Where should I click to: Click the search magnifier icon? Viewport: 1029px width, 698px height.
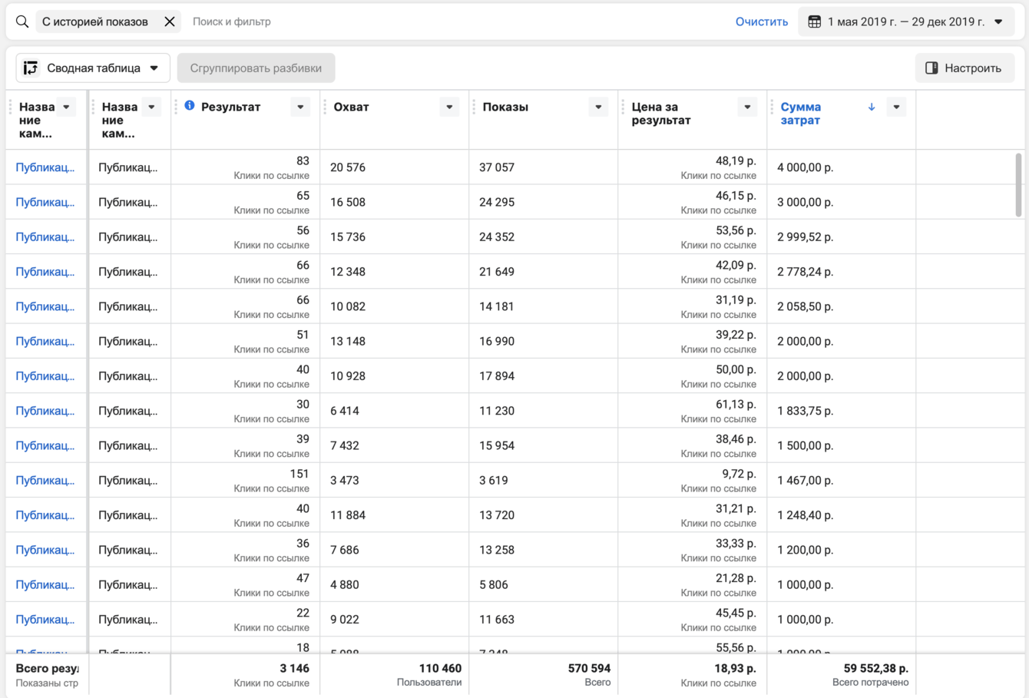point(22,22)
